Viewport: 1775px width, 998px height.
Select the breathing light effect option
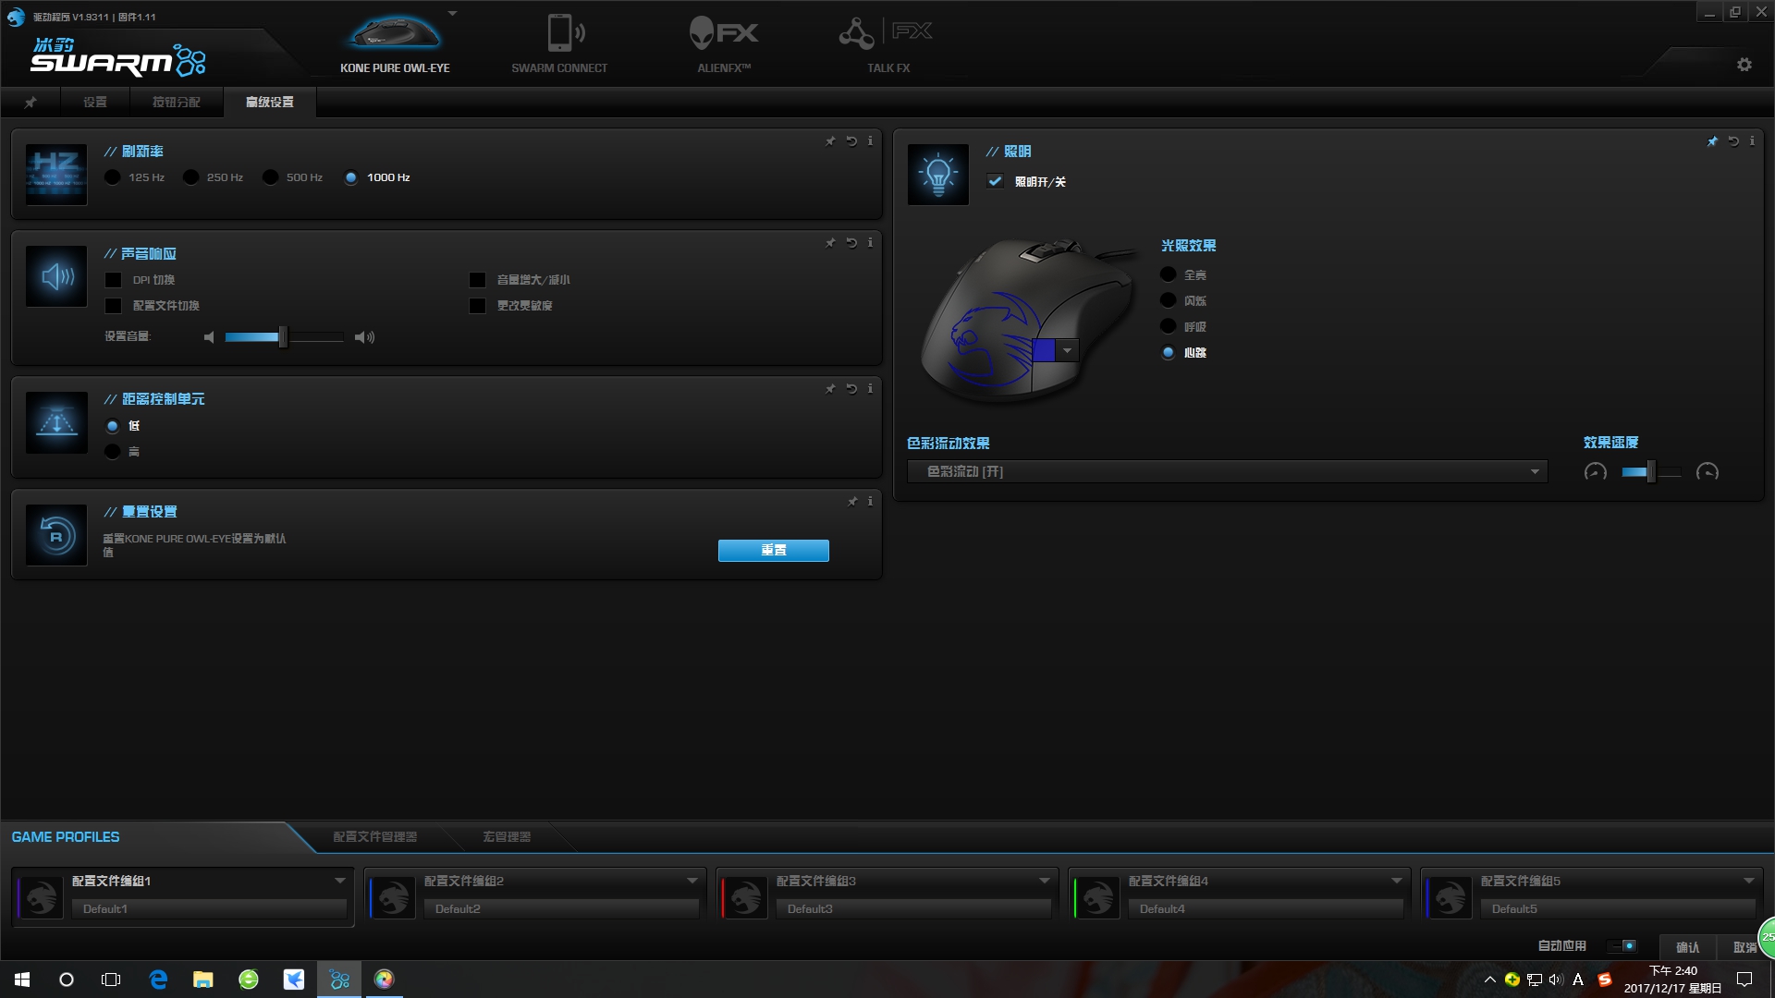tap(1169, 326)
